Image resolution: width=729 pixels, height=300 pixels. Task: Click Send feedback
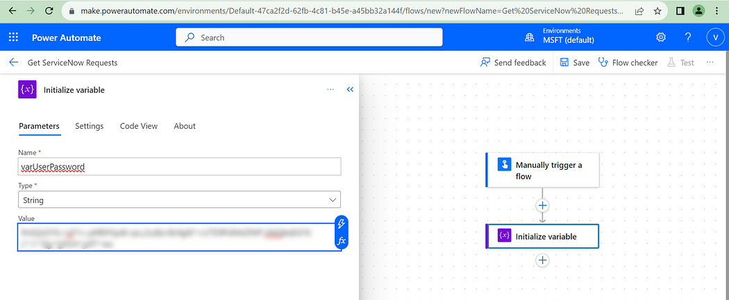(513, 62)
